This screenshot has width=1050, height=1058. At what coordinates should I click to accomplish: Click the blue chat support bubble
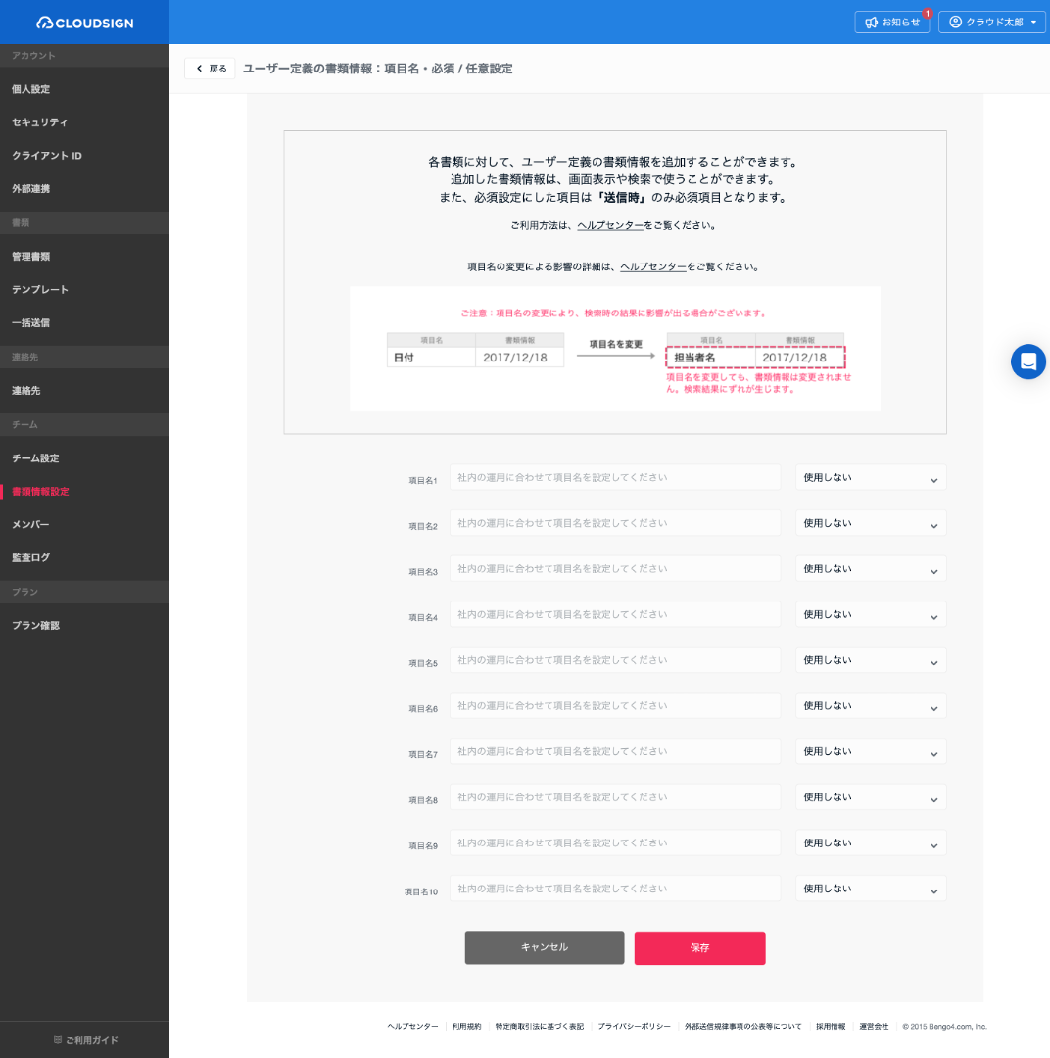coord(1027,361)
